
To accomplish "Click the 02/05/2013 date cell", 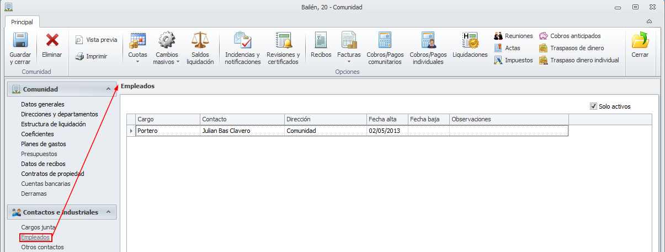I will click(x=387, y=131).
